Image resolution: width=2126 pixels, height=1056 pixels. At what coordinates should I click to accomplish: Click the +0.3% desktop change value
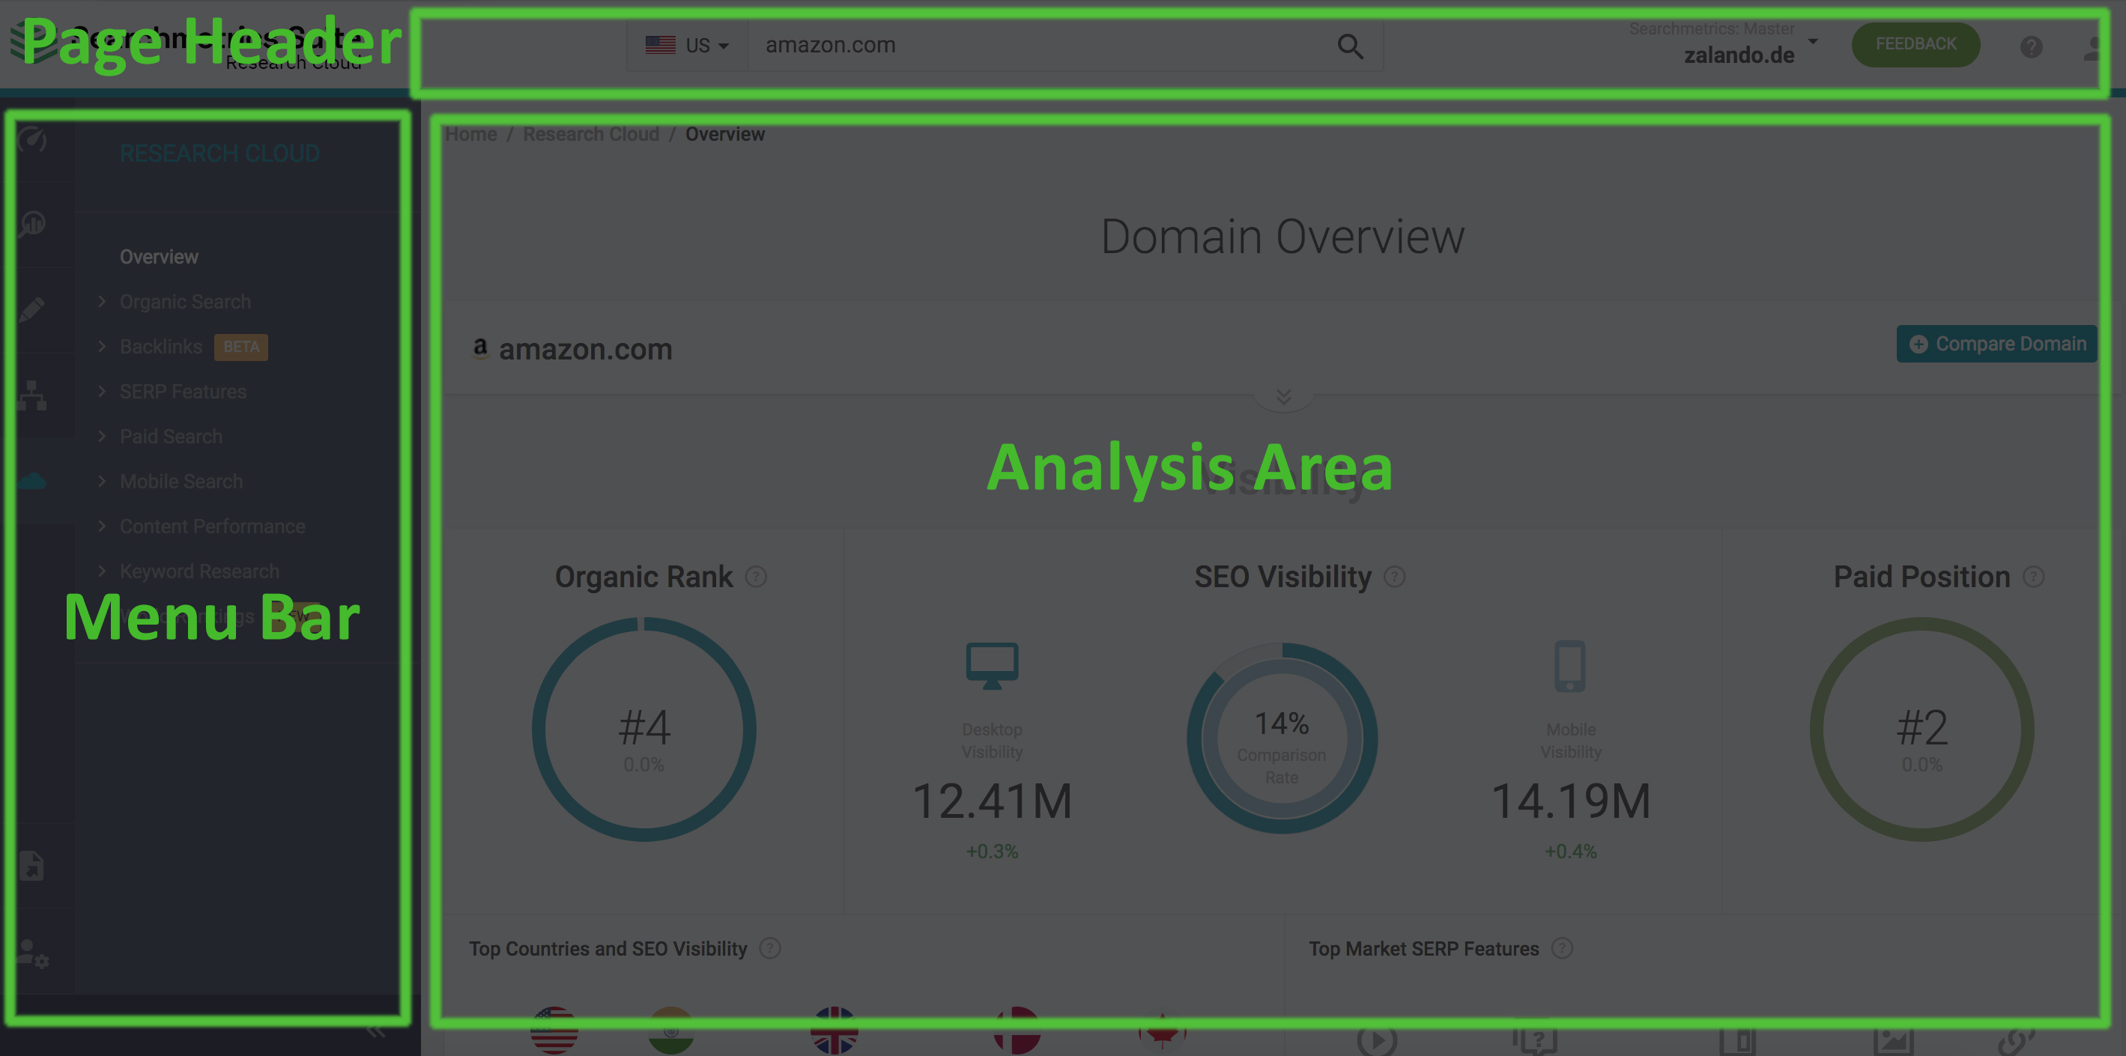[992, 852]
